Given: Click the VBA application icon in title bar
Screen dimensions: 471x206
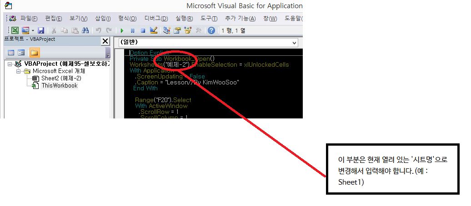Looking at the screenshot, I should pos(8,5).
